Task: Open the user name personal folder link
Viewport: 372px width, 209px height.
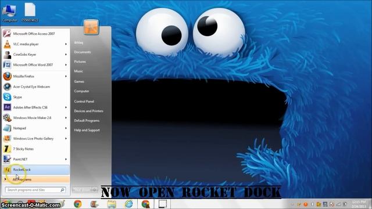Action: point(78,42)
